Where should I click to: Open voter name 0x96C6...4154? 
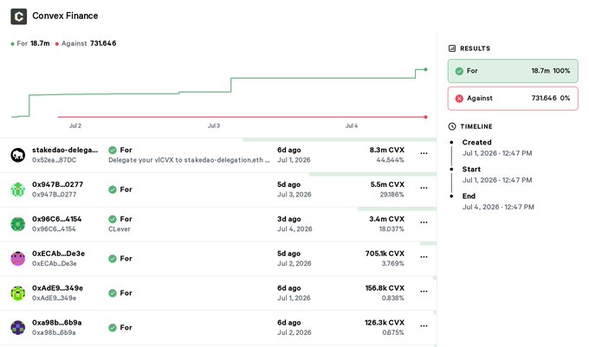tap(56, 219)
